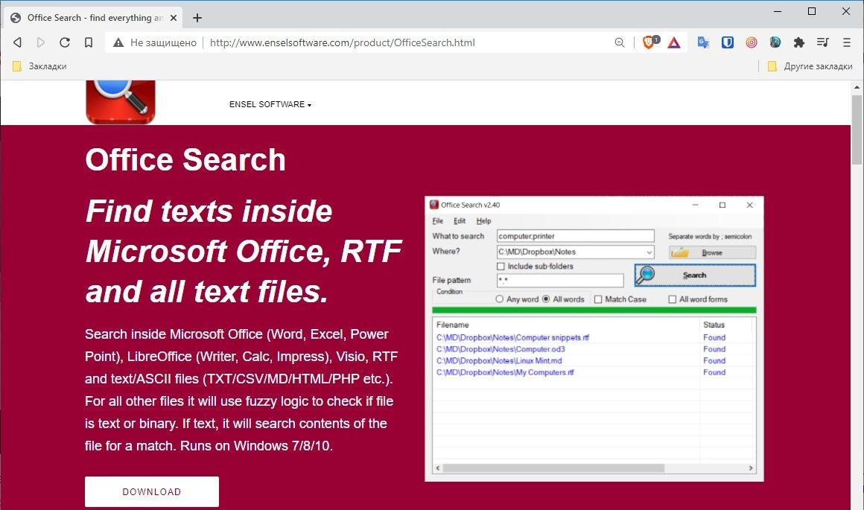Click the Browse folder button
The height and width of the screenshot is (510, 864).
[x=712, y=252]
